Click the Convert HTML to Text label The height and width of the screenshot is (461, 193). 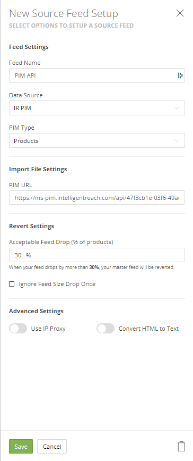pos(148,329)
